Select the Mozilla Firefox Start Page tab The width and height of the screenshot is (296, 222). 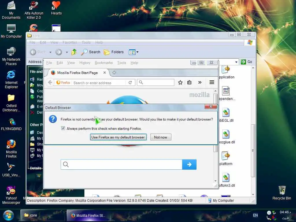(78, 73)
